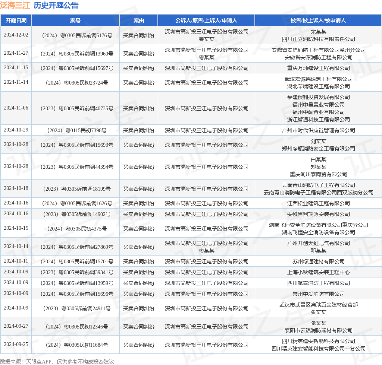The height and width of the screenshot is (365, 382).
Task: Click defendant 上海小秋建筑安装工程中心
Action: [x=319, y=272]
